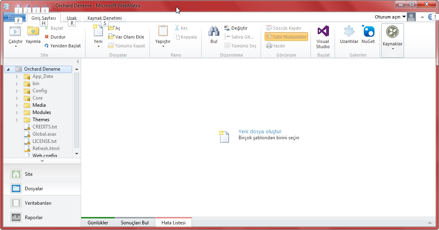Viewport: 439px width, 230px height.
Task: Open the Uzak ribbon tab
Action: [71, 18]
